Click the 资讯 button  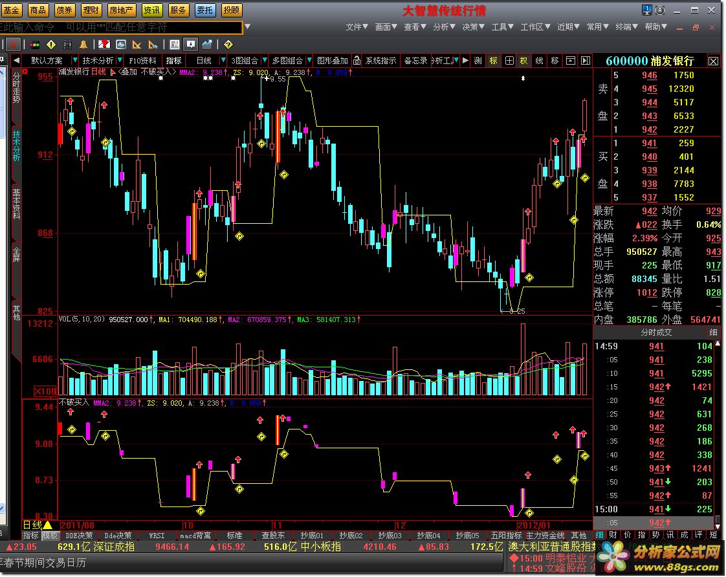coord(151,10)
